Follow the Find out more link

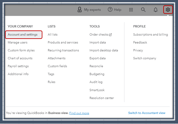coord(79,113)
